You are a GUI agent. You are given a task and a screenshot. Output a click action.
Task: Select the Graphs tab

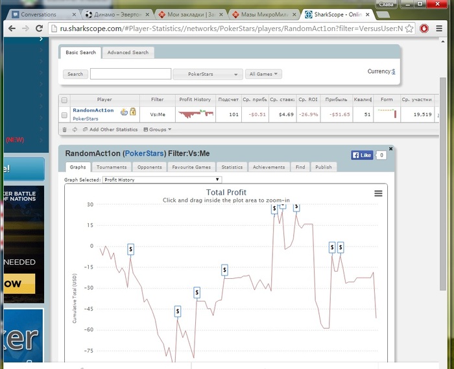[x=78, y=167]
